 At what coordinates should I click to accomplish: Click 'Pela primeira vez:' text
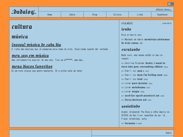pos(131,35)
